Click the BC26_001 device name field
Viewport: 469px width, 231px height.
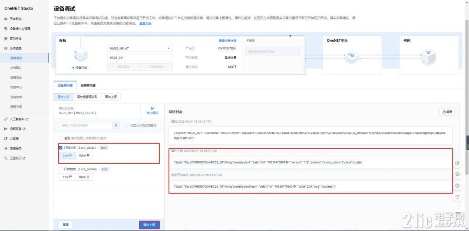(140, 58)
